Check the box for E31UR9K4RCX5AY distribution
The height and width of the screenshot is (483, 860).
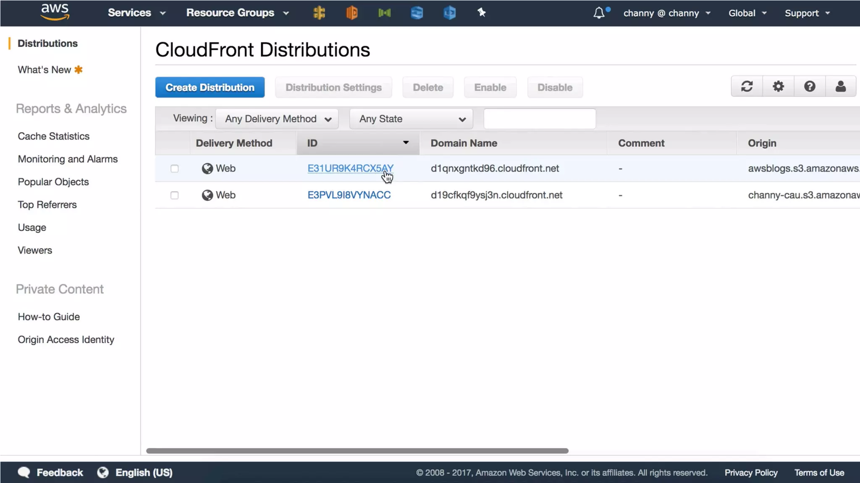174,169
